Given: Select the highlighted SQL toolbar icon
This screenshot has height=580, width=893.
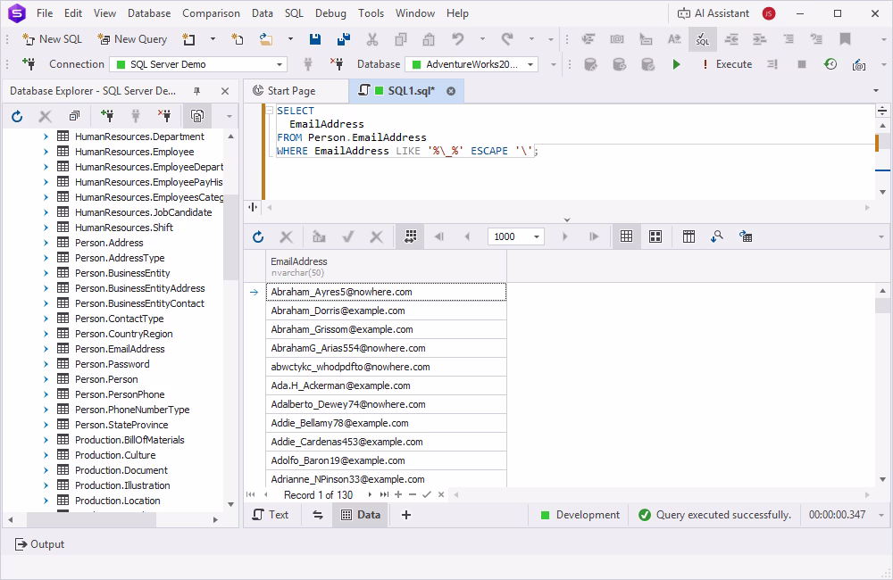Looking at the screenshot, I should [703, 39].
